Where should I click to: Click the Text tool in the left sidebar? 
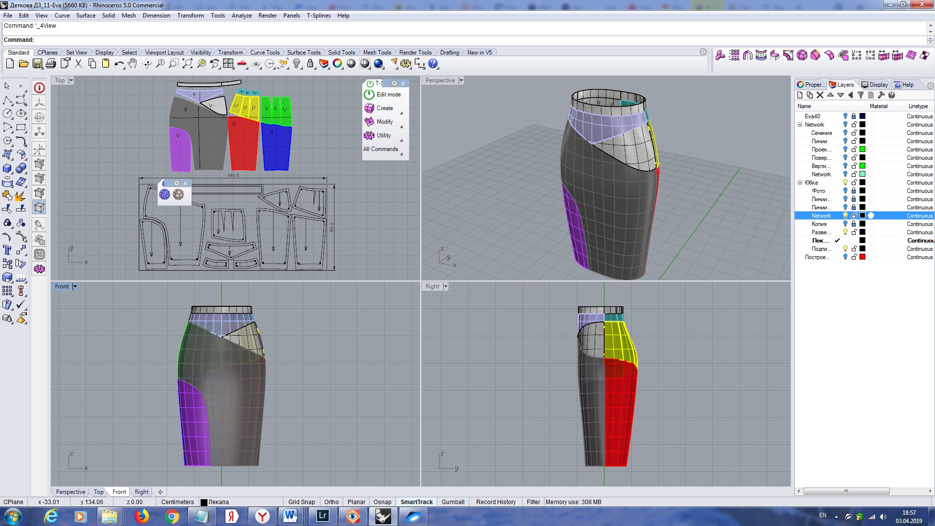(7, 250)
